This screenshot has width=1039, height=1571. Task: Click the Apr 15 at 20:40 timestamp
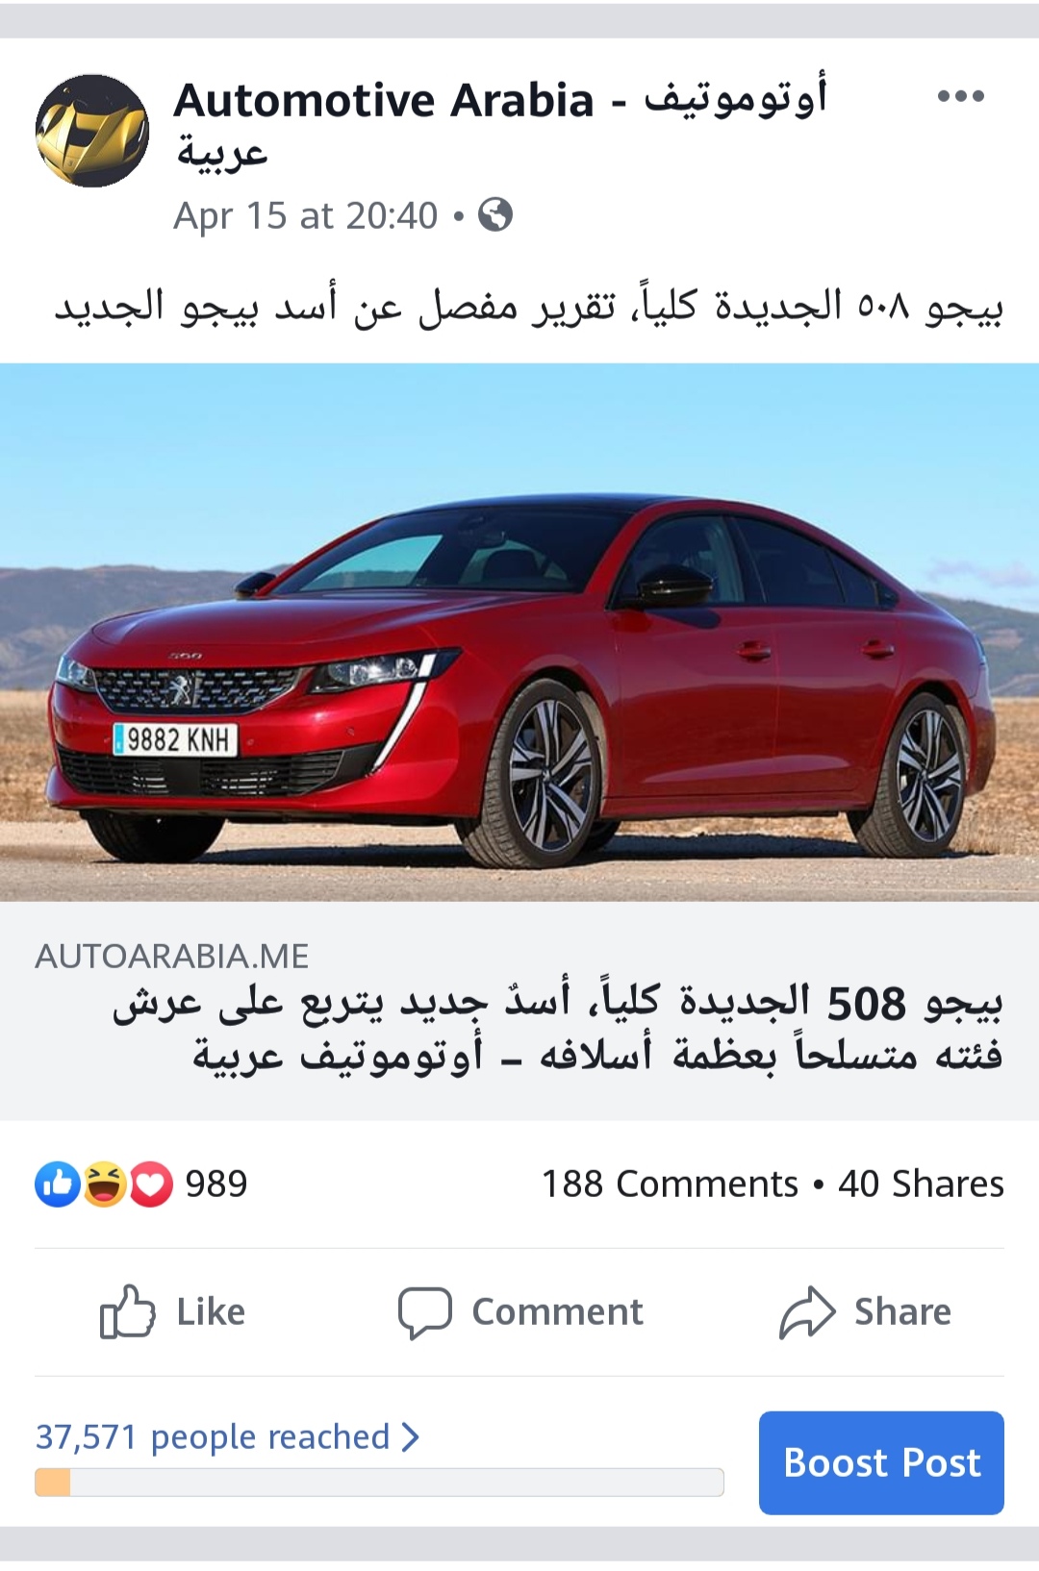[x=306, y=215]
